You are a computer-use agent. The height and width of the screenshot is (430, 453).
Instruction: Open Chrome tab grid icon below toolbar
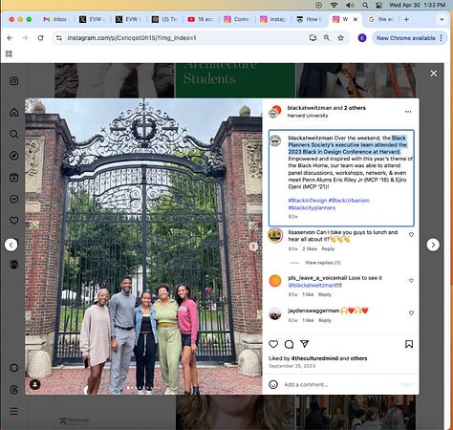[x=9, y=54]
